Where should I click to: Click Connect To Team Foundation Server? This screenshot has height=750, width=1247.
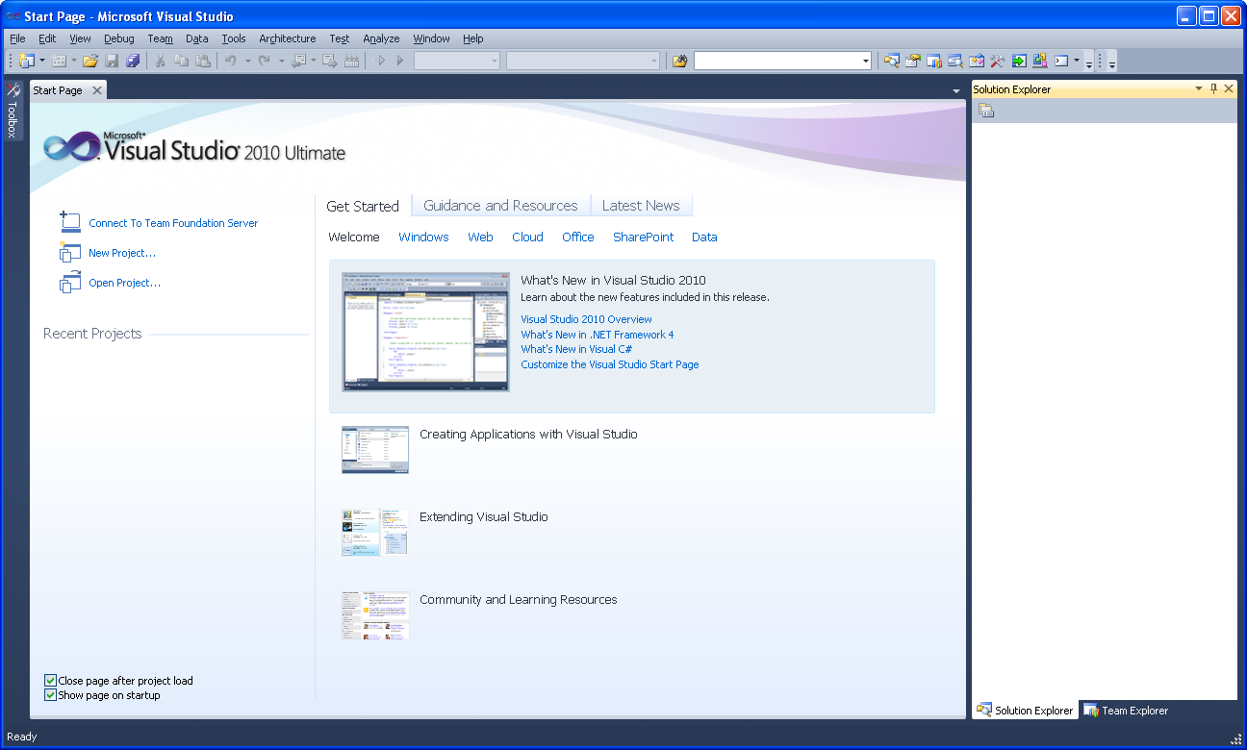(173, 223)
